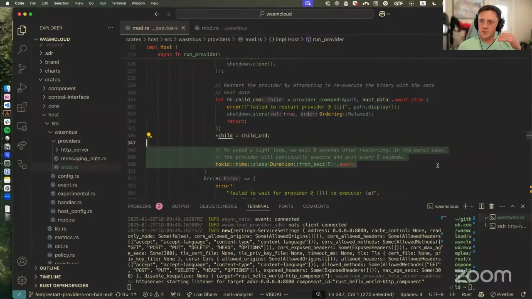Image resolution: width=532 pixels, height=299 pixels.
Task: Close the mod.rs providers tab
Action: pyautogui.click(x=183, y=28)
